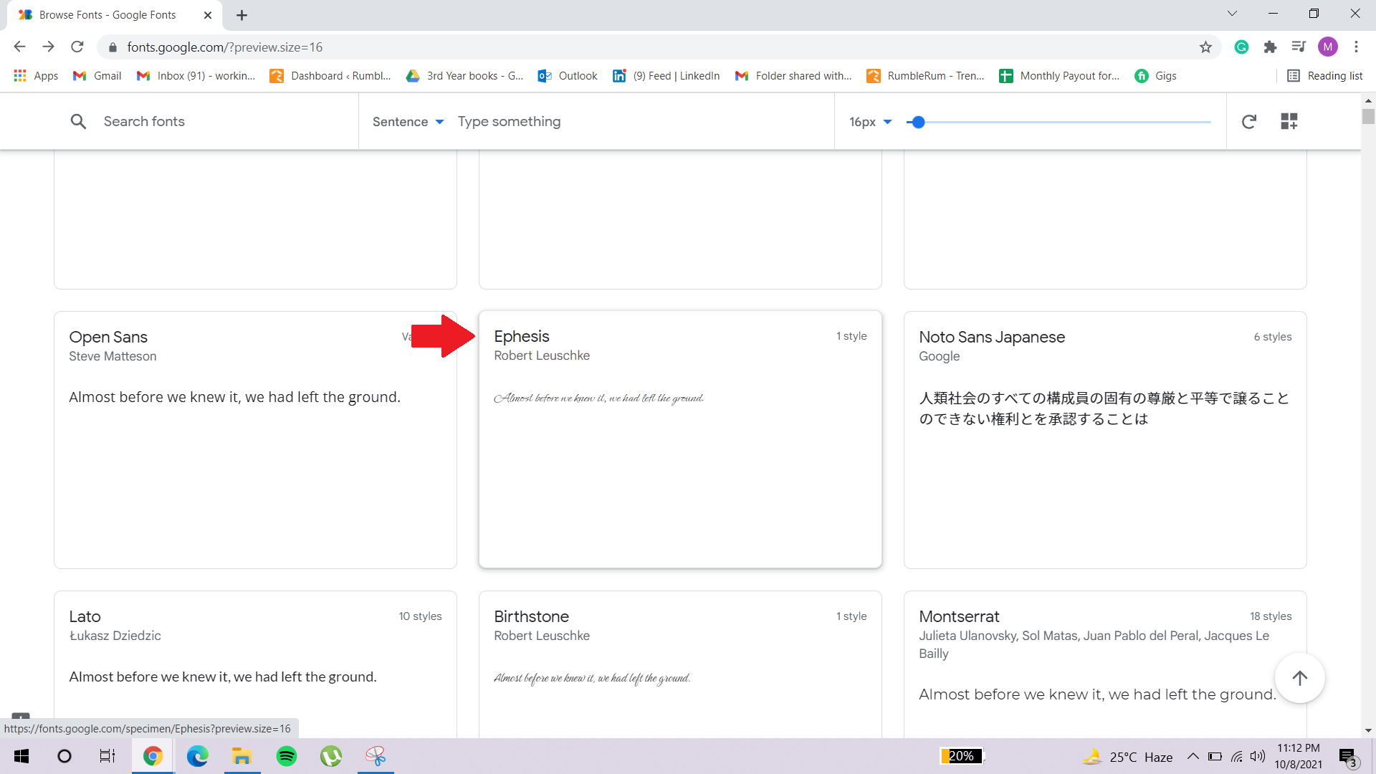1376x774 pixels.
Task: Click the search magnifier icon
Action: (x=78, y=122)
